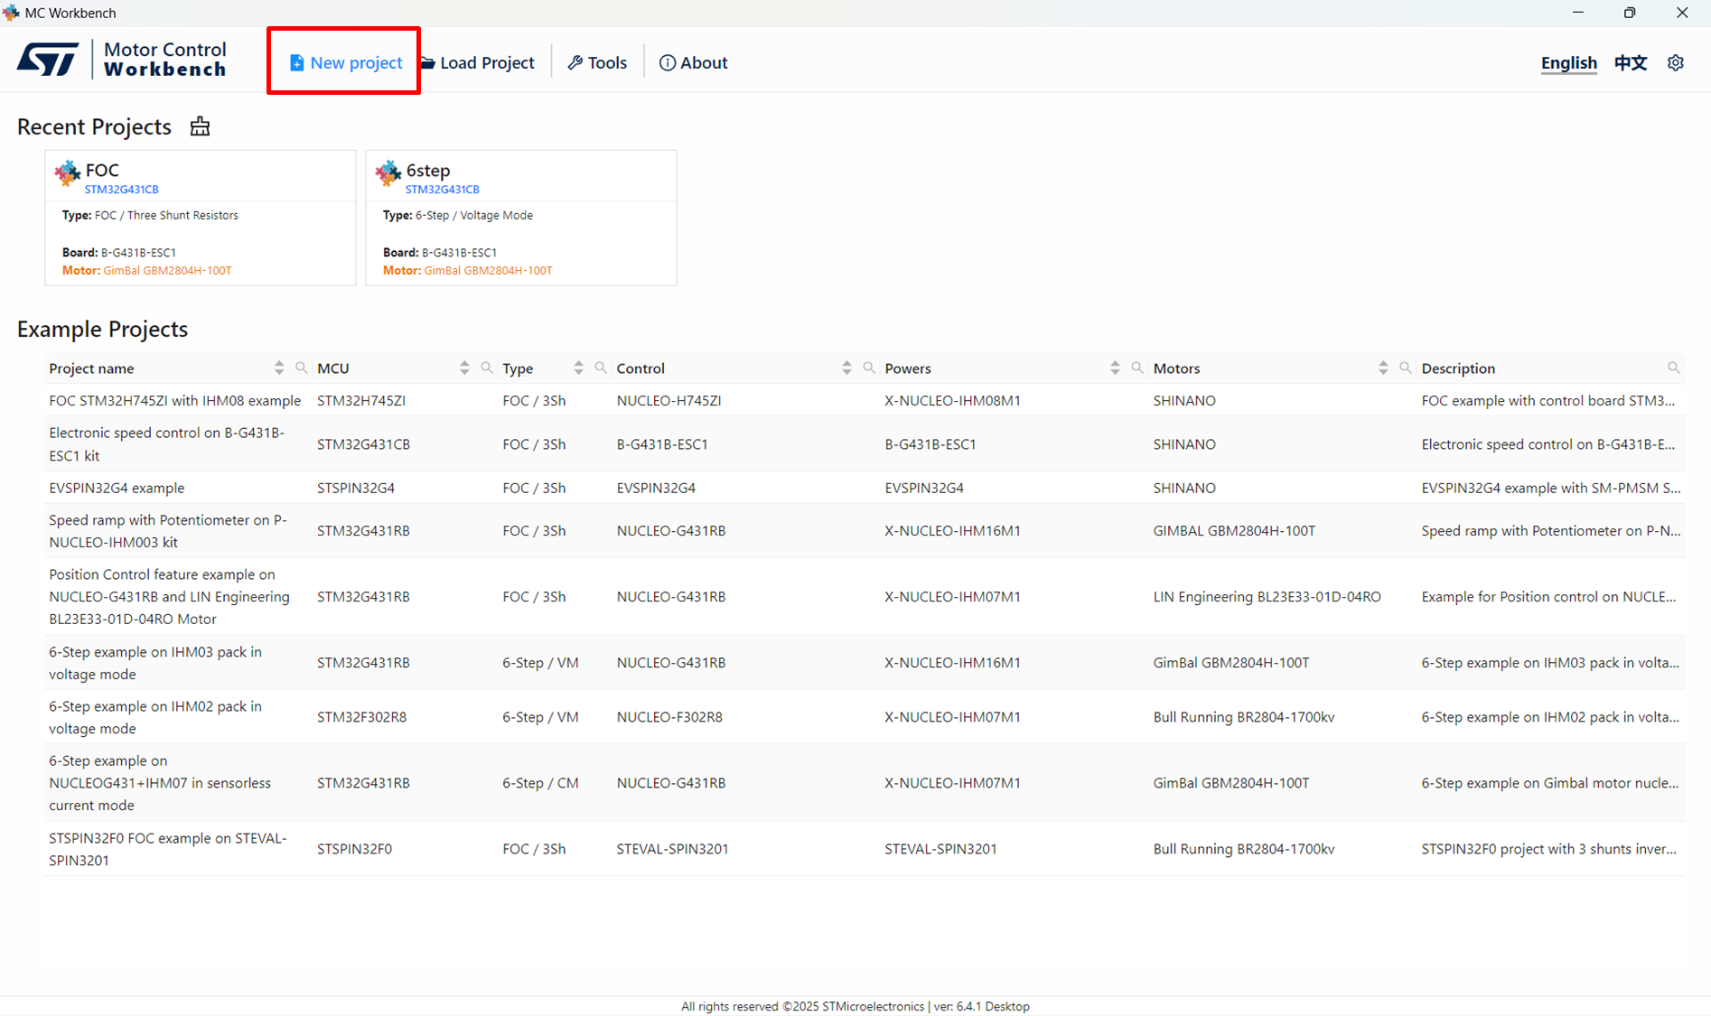Click STEVAL-SPIN3201 control cell

[672, 849]
